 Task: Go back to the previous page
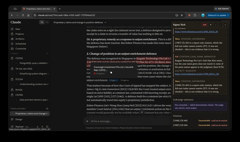click(12, 15)
